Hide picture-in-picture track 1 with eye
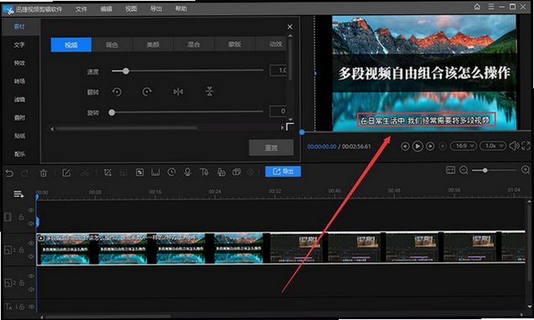 tap(31, 243)
